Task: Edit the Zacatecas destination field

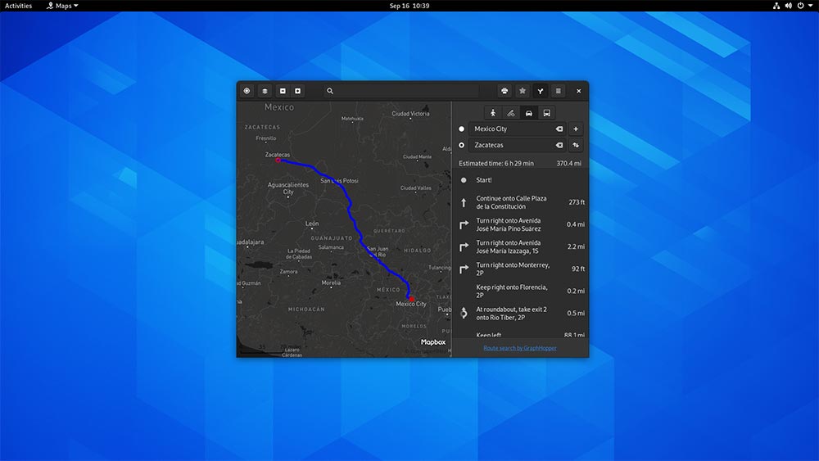Action: pyautogui.click(x=517, y=145)
